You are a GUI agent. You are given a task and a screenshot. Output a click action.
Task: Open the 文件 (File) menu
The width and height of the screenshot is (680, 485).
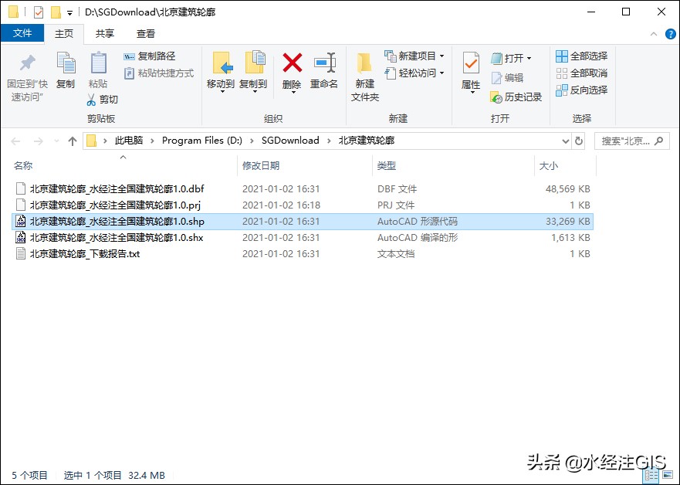[23, 33]
